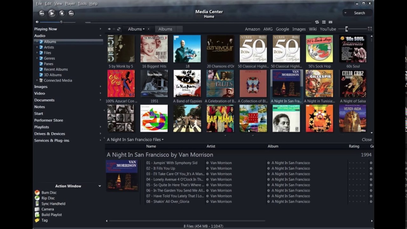
Task: Select Files in the Audio tree
Action: 47,53
